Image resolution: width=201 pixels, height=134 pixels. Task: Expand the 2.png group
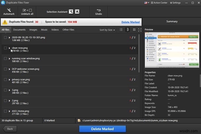[x=9, y=101]
